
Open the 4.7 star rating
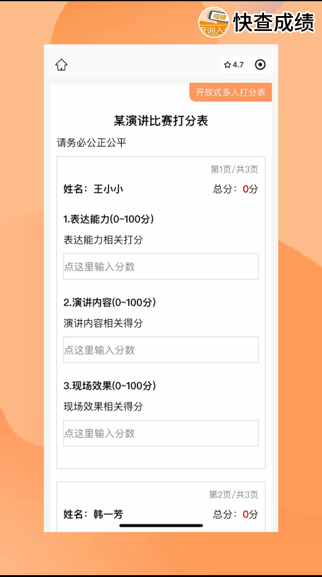coord(234,65)
